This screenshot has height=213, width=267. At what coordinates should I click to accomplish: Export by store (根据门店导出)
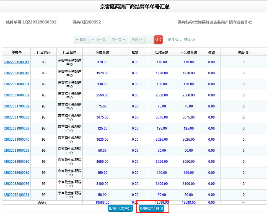coord(120,208)
